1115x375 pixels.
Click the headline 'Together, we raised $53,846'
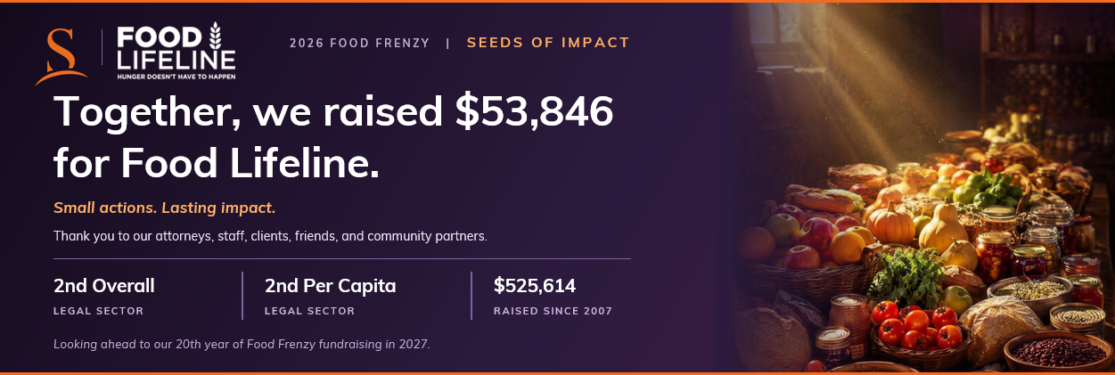[x=334, y=113]
